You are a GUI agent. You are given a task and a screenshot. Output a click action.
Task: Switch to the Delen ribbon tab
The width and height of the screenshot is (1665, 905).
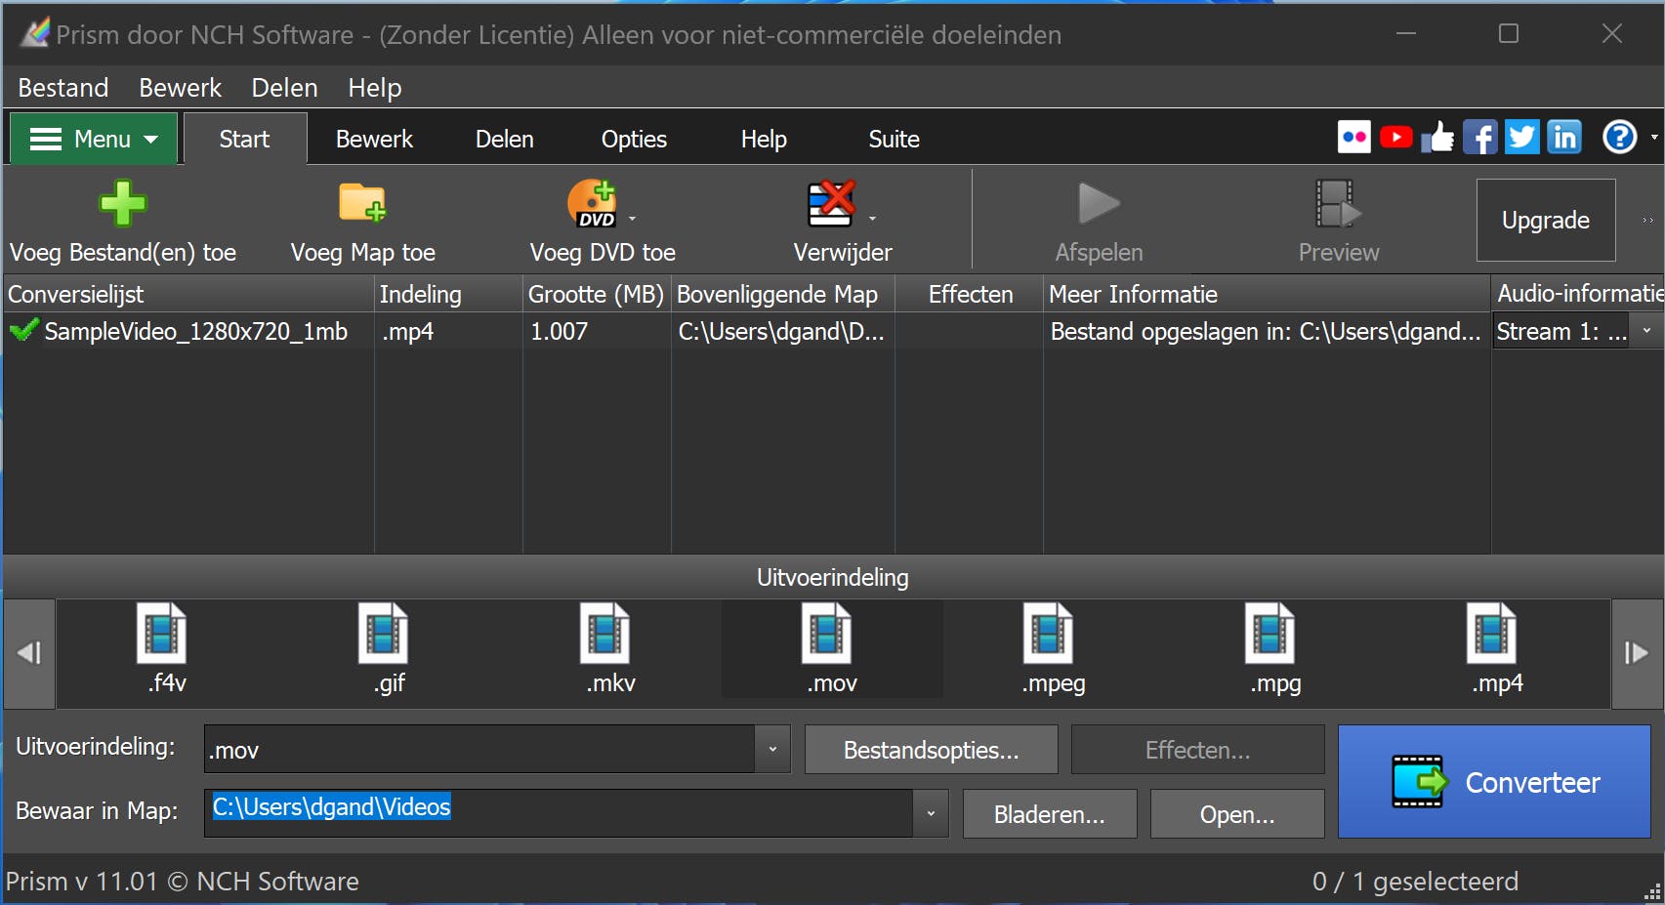point(504,139)
